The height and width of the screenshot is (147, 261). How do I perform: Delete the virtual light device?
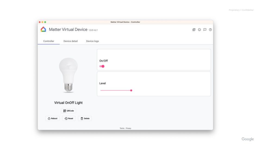tap(85, 118)
